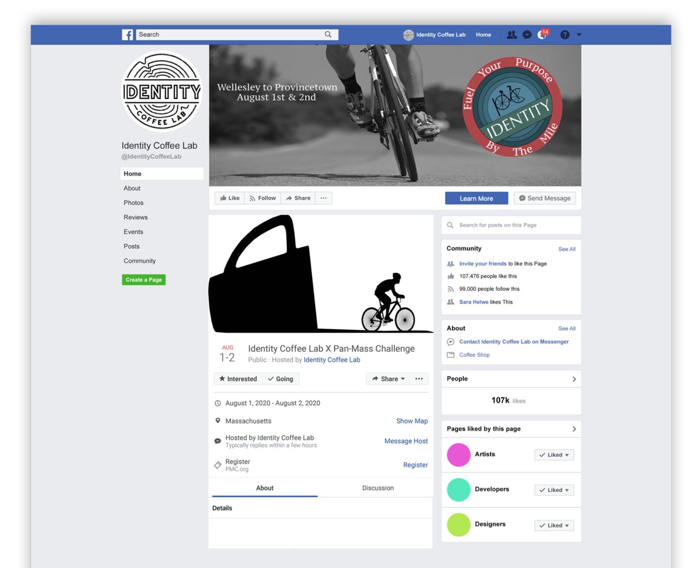The height and width of the screenshot is (568, 698).
Task: Click Identity Coffee Lab profile avatar in top bar
Action: 408,35
